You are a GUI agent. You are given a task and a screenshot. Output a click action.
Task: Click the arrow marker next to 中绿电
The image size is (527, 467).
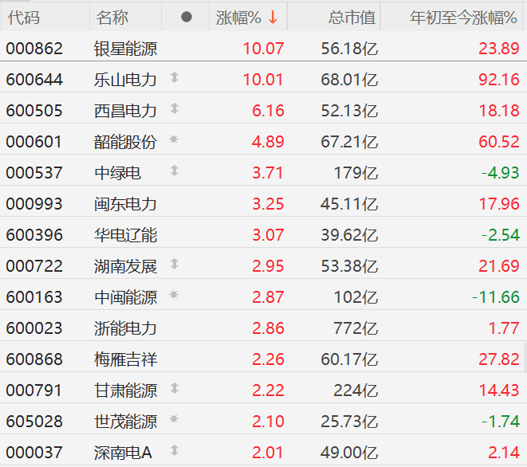tap(174, 171)
